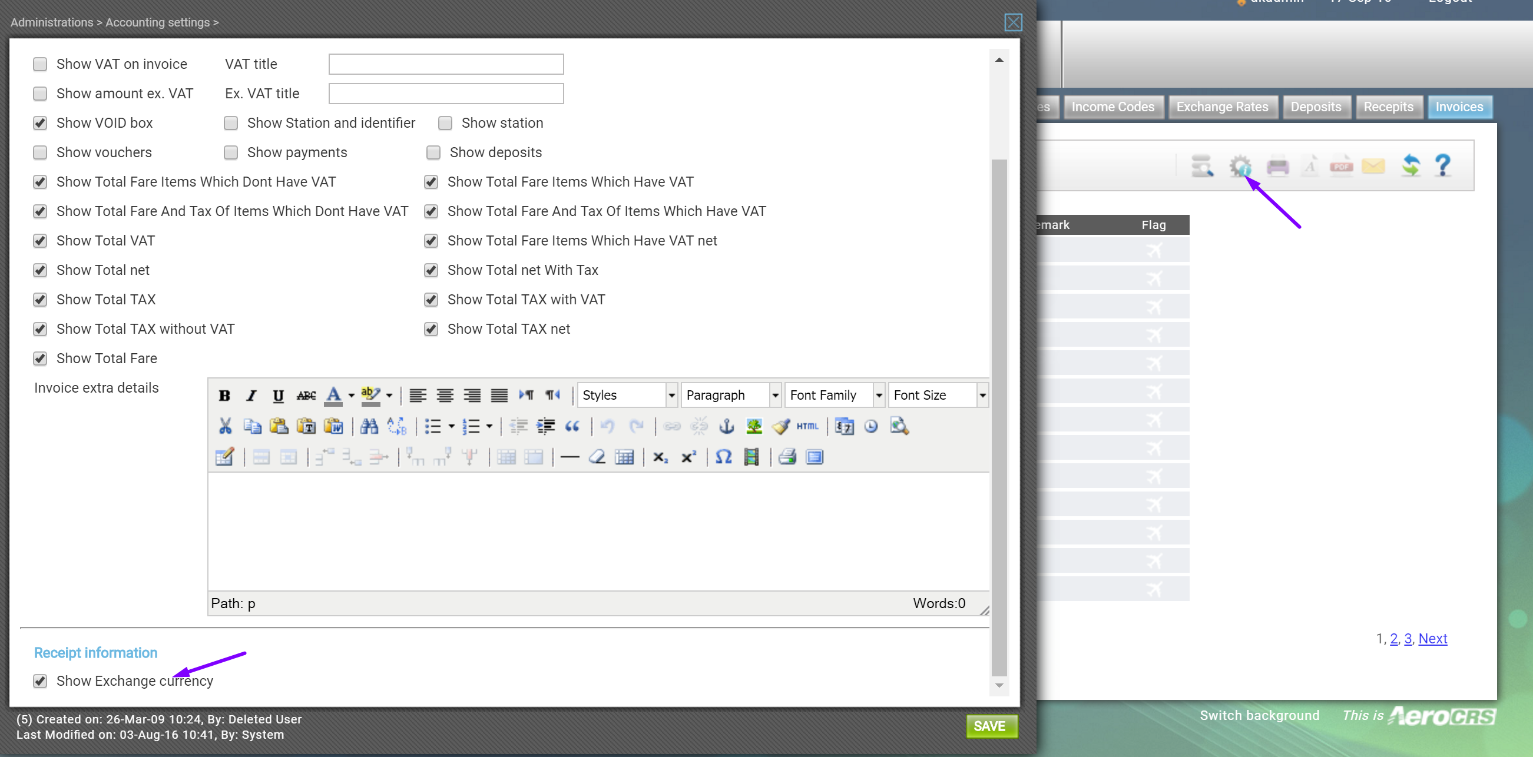Insert special character omega icon
This screenshot has width=1533, height=757.
click(724, 457)
